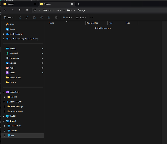Expand the This PC node

[3, 116]
